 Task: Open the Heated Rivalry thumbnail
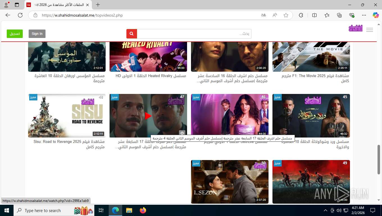coord(148,57)
